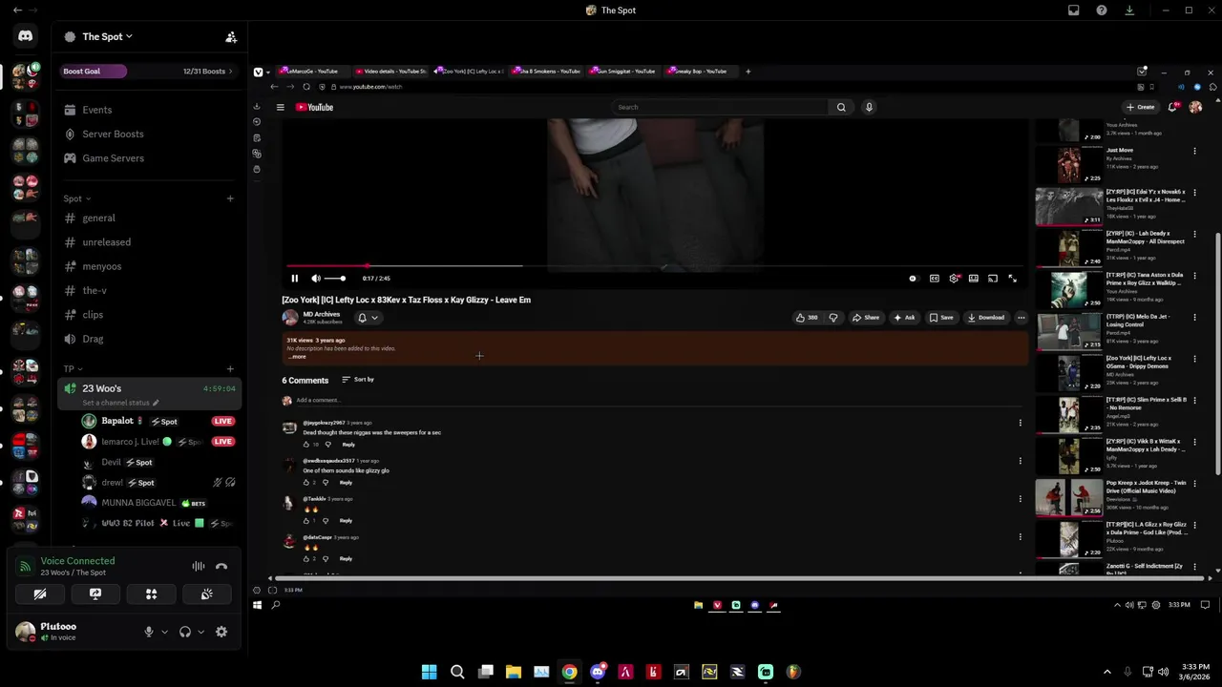
Task: Click the YouTube search box
Action: coord(720,107)
